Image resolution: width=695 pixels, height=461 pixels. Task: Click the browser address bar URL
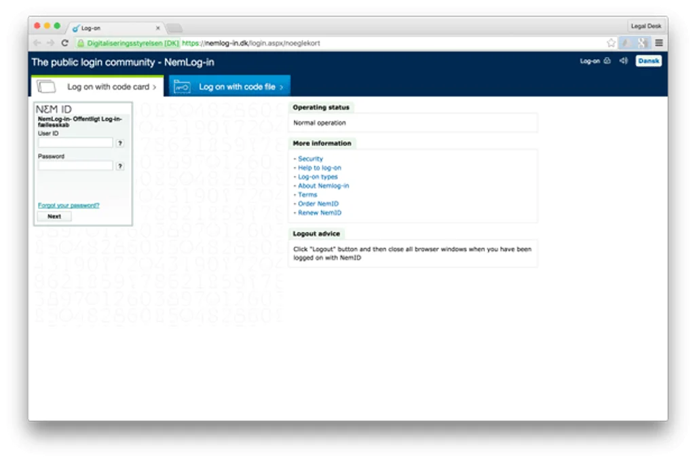[251, 43]
